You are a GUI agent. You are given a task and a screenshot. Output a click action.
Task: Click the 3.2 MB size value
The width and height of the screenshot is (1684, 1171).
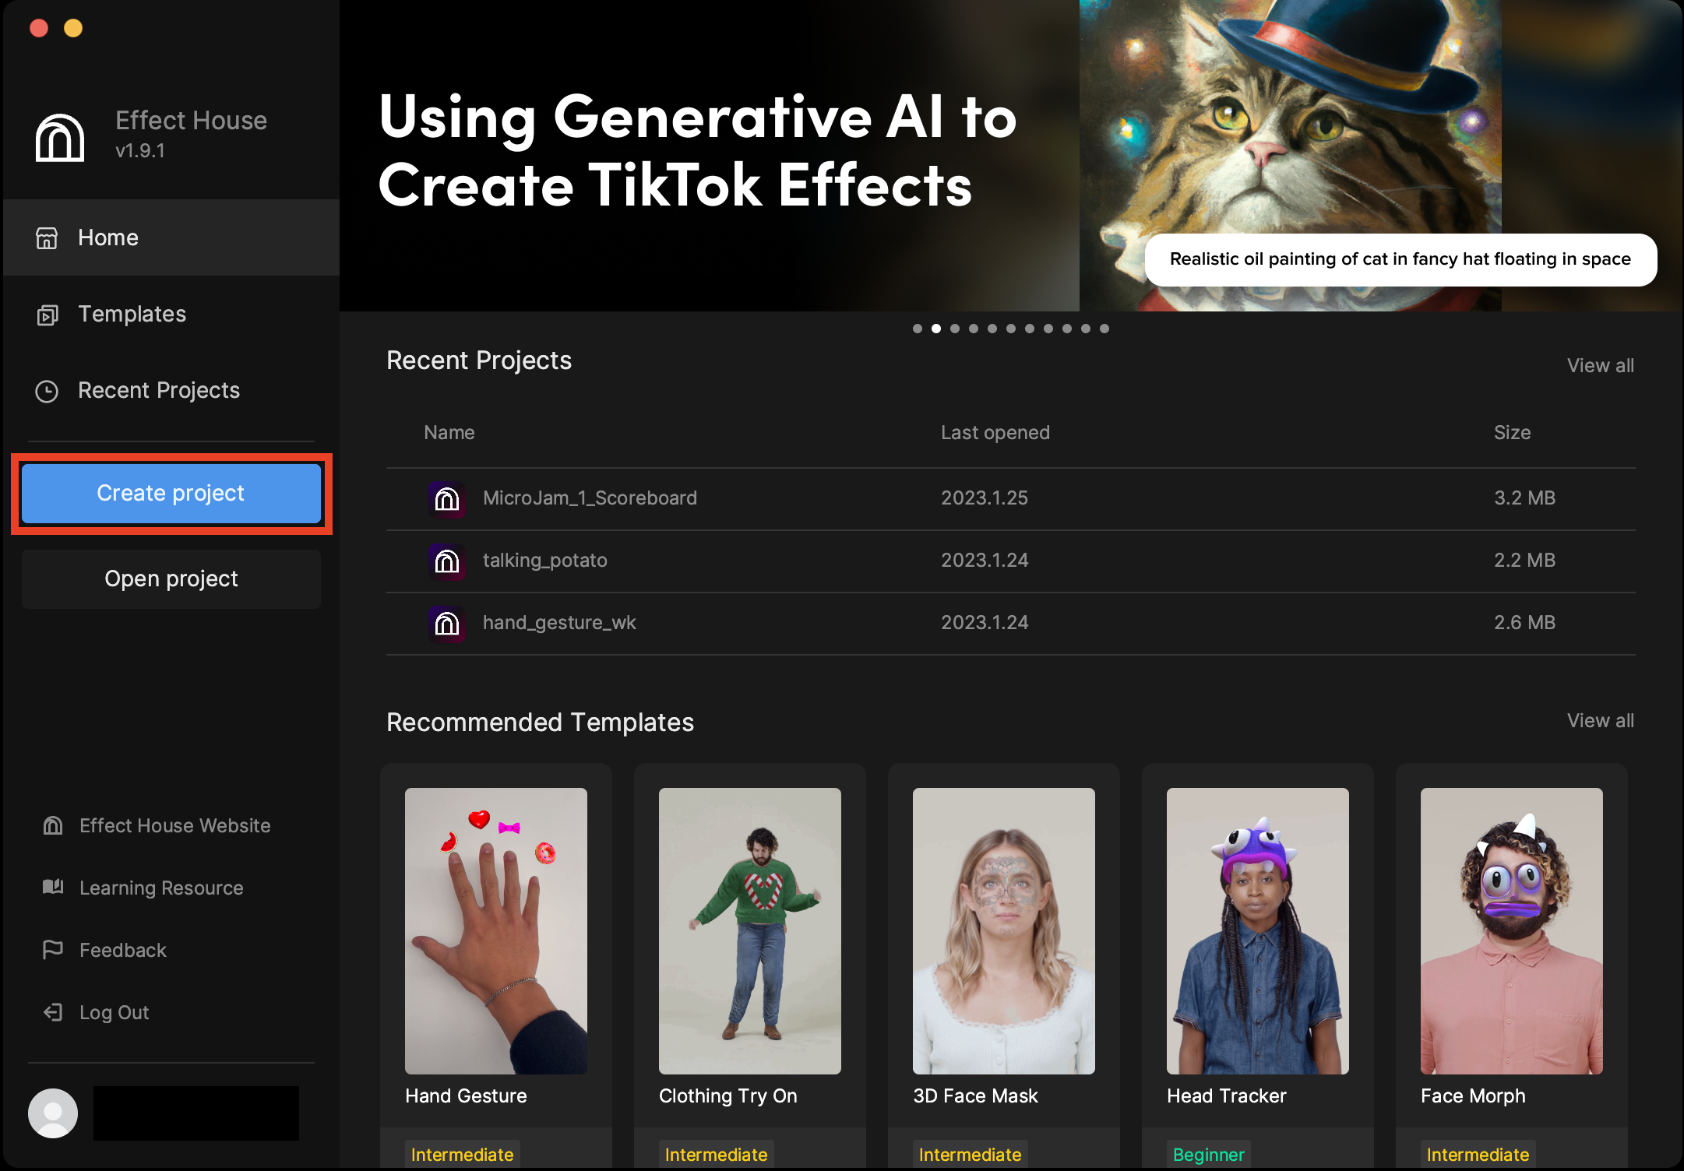pyautogui.click(x=1524, y=498)
